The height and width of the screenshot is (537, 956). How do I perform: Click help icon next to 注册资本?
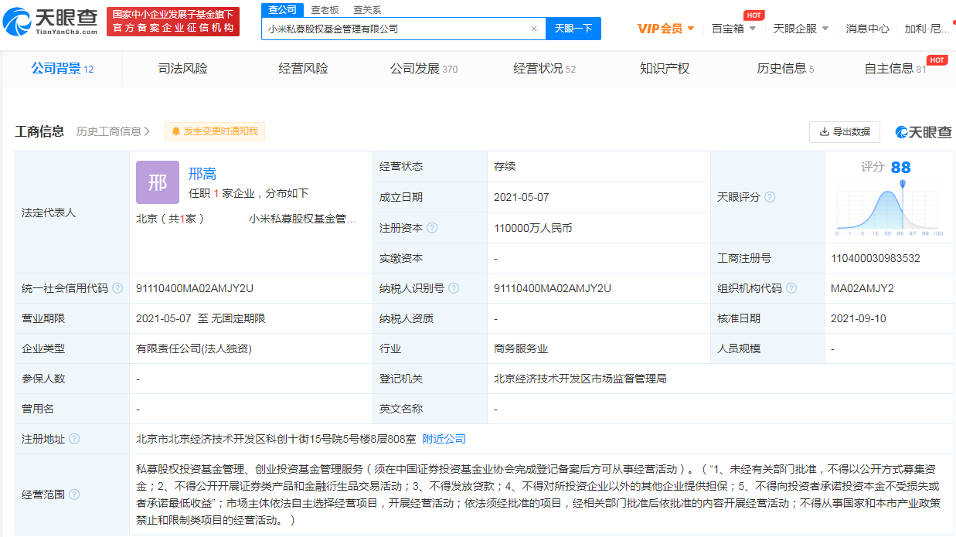[x=432, y=228]
